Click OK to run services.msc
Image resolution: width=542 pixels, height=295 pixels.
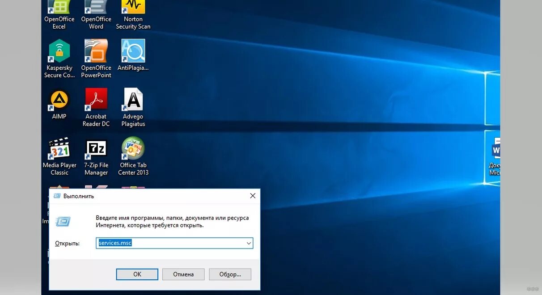137,274
